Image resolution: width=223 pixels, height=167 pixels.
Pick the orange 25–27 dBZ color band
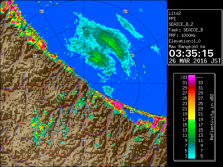(192, 98)
